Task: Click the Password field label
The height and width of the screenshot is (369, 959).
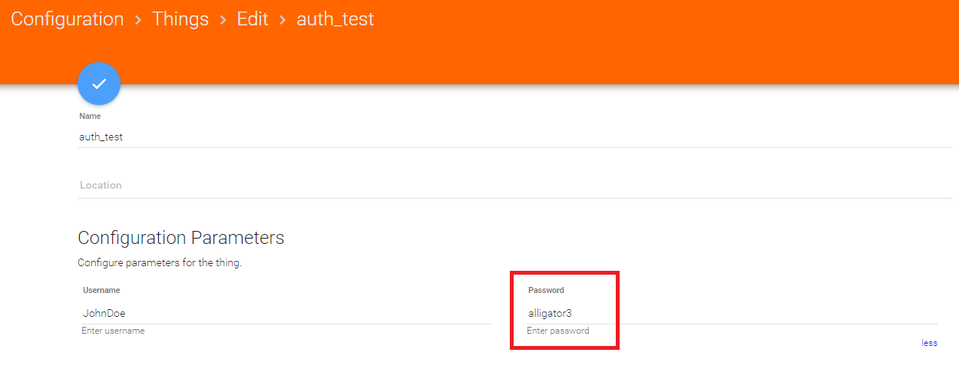Action: (546, 291)
